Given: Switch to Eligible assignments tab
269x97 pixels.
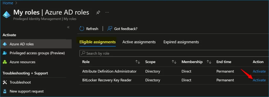Looking at the screenshot, I should click(x=97, y=42).
